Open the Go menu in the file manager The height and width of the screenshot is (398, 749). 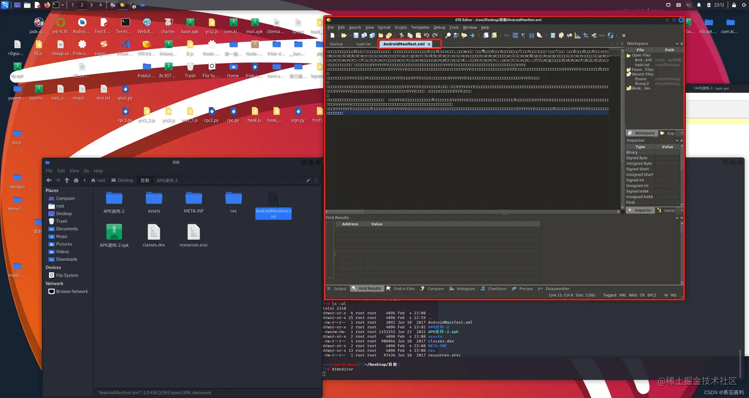click(87, 171)
